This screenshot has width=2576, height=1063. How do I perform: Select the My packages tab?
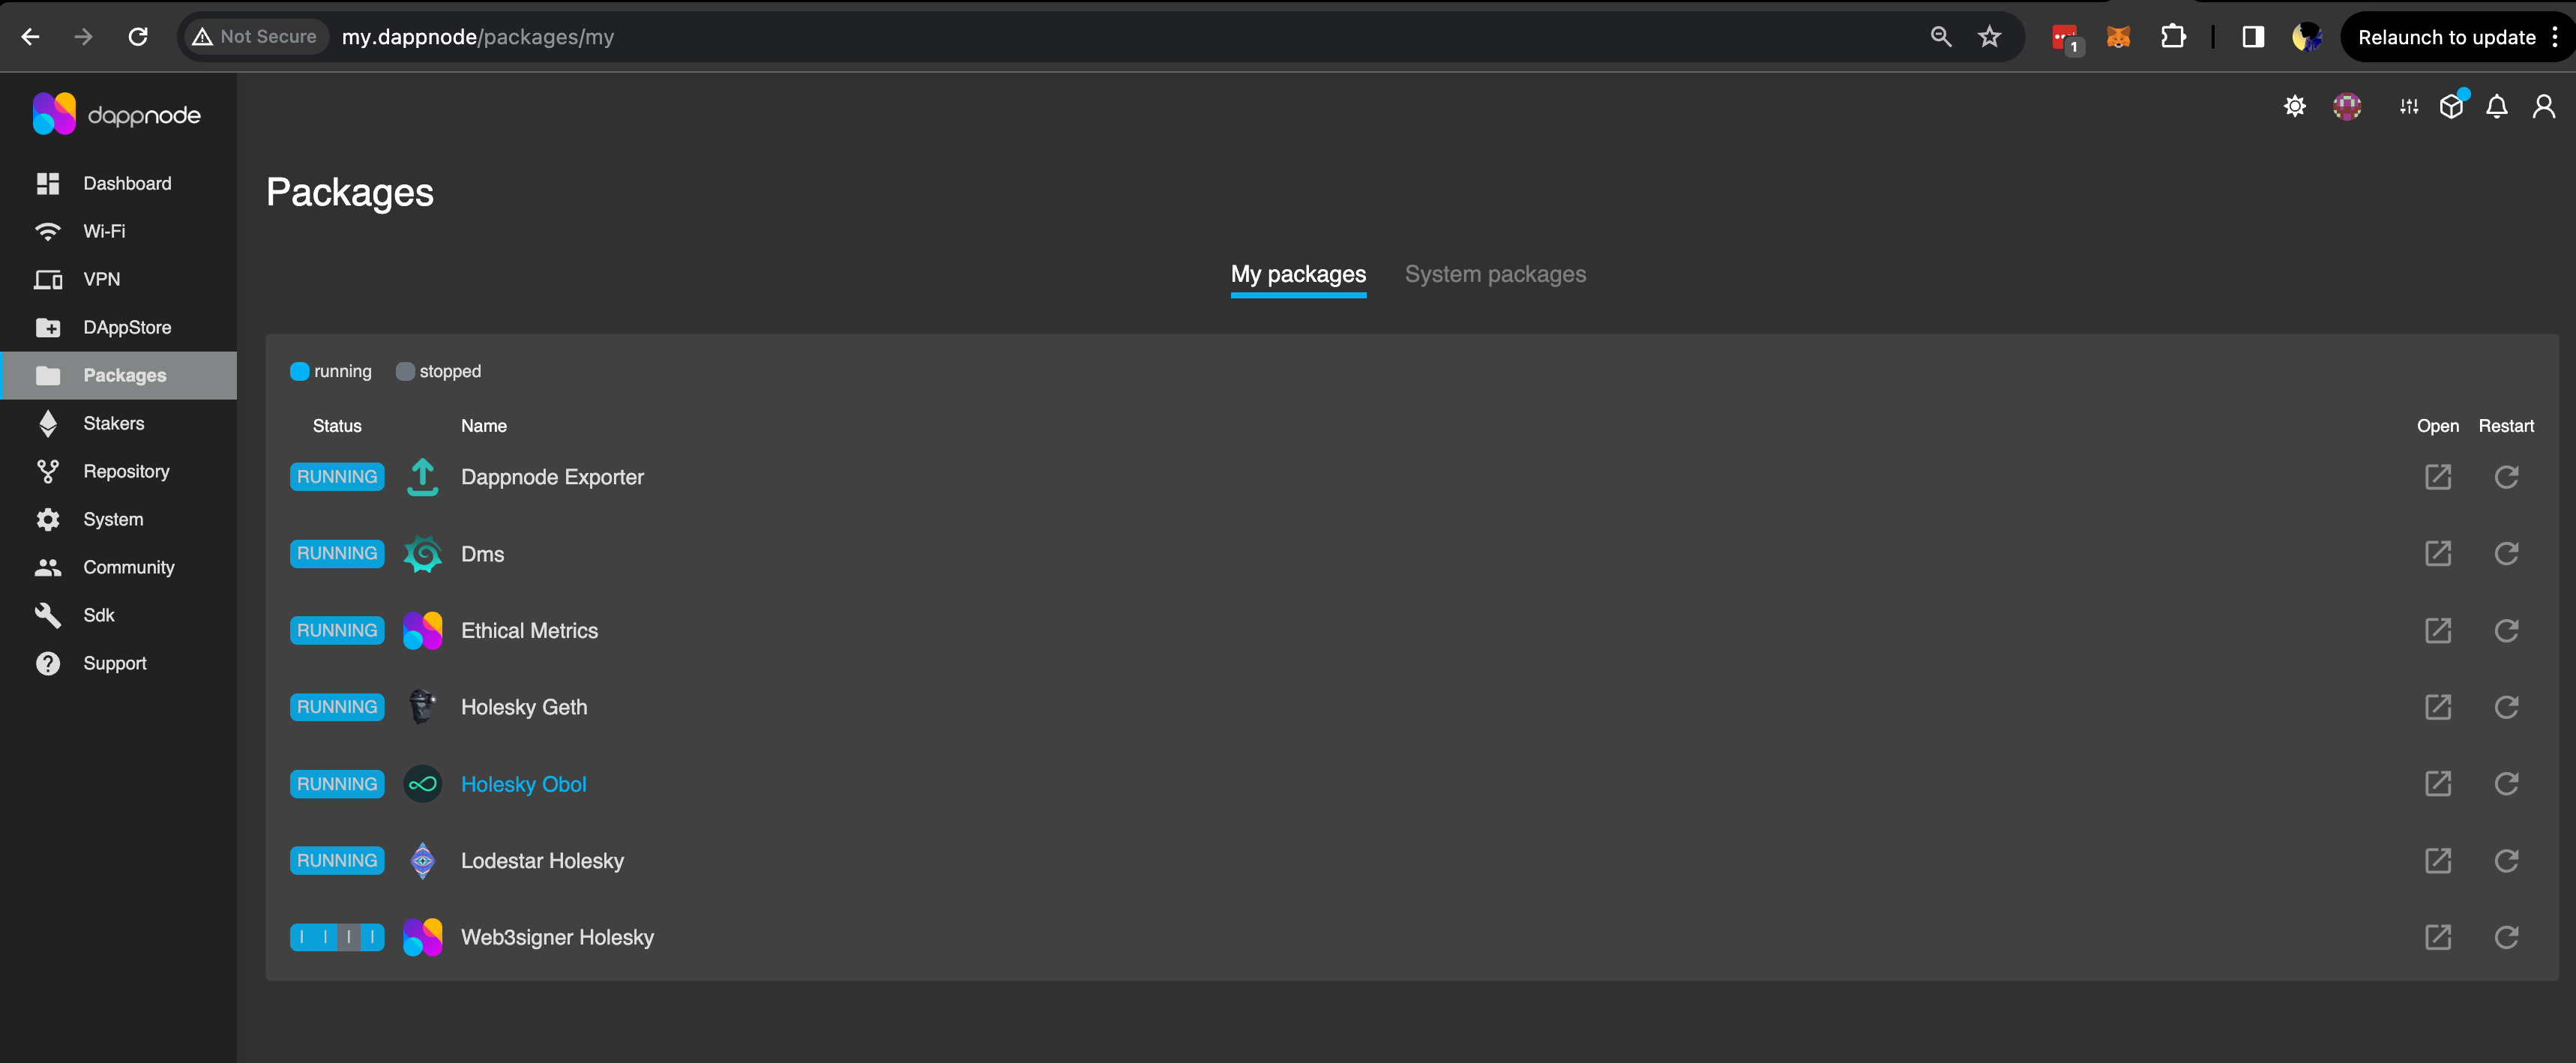pyautogui.click(x=1298, y=273)
